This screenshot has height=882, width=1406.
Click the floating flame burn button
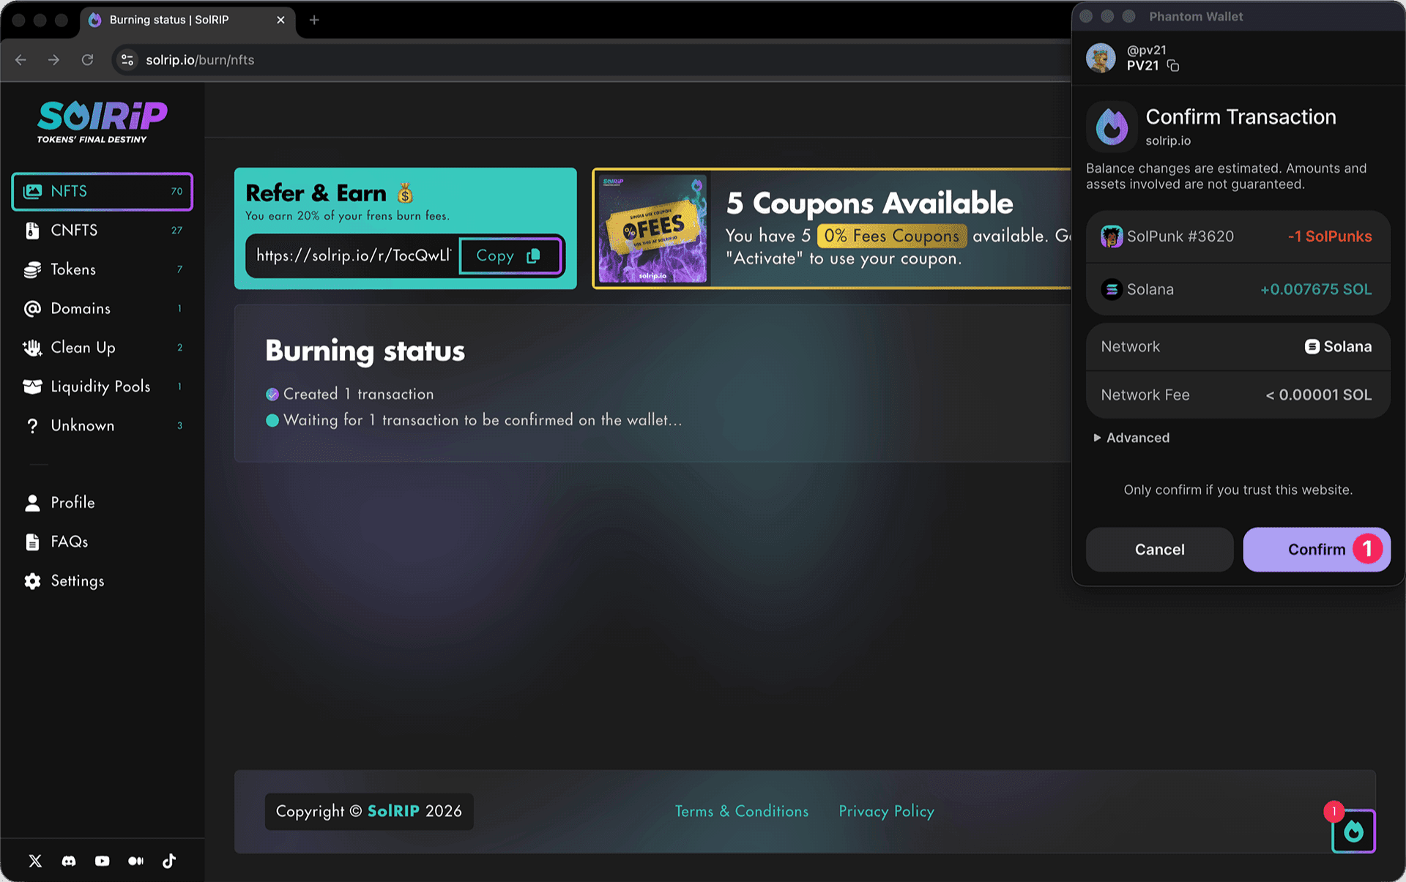1353,831
